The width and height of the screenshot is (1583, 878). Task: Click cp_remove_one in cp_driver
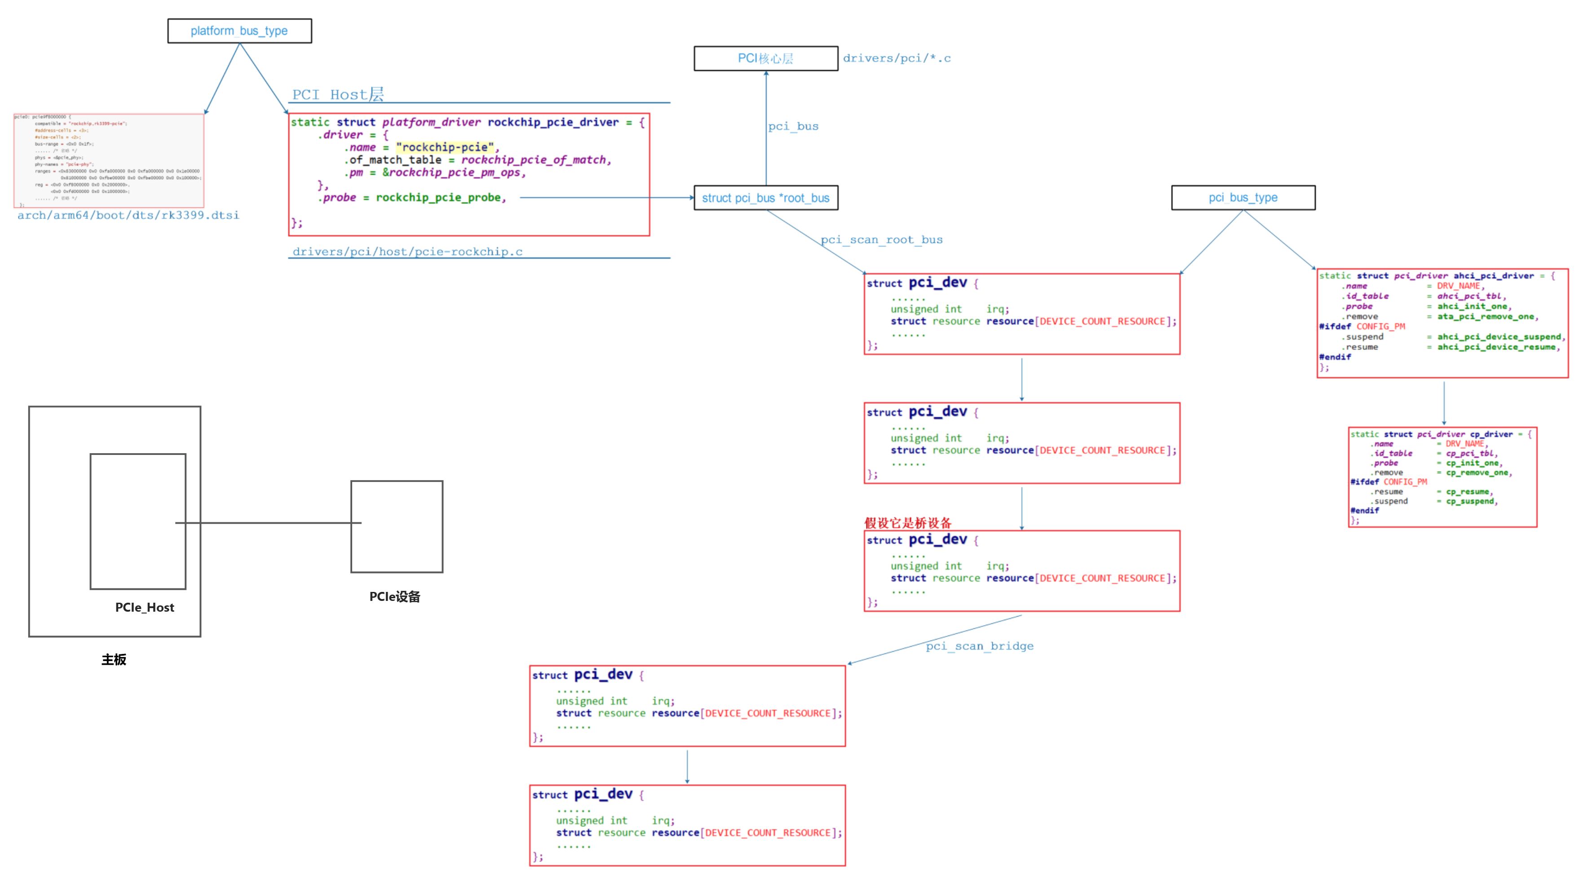[x=1477, y=472]
